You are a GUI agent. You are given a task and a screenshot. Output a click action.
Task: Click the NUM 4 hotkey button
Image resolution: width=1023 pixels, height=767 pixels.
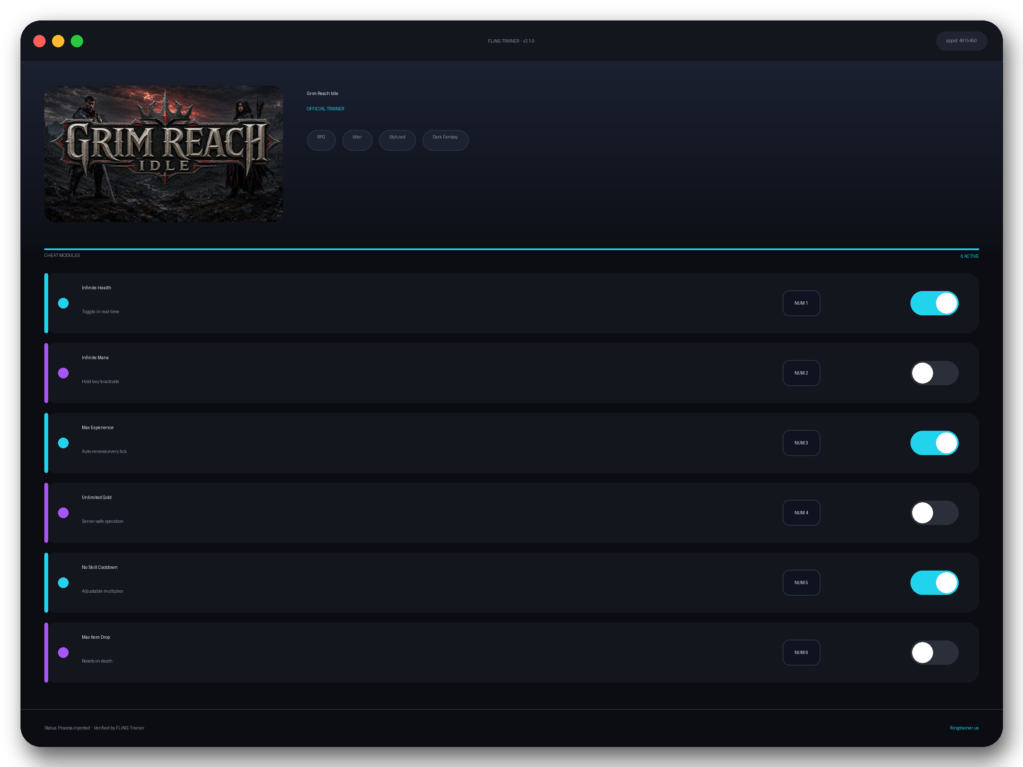(801, 513)
